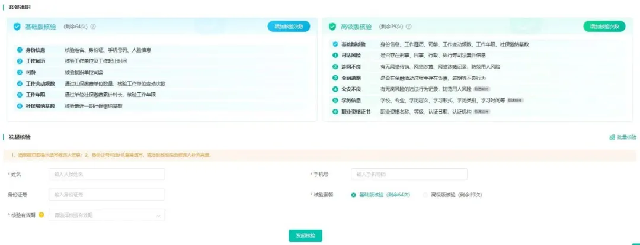Click the small shield icon beside 基础版核验 row in the advanced panel

tap(335, 44)
